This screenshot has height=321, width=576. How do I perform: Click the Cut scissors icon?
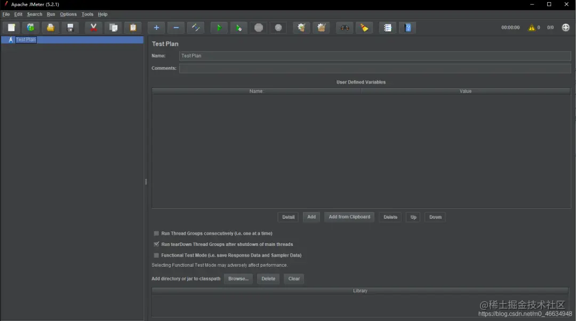pos(94,28)
